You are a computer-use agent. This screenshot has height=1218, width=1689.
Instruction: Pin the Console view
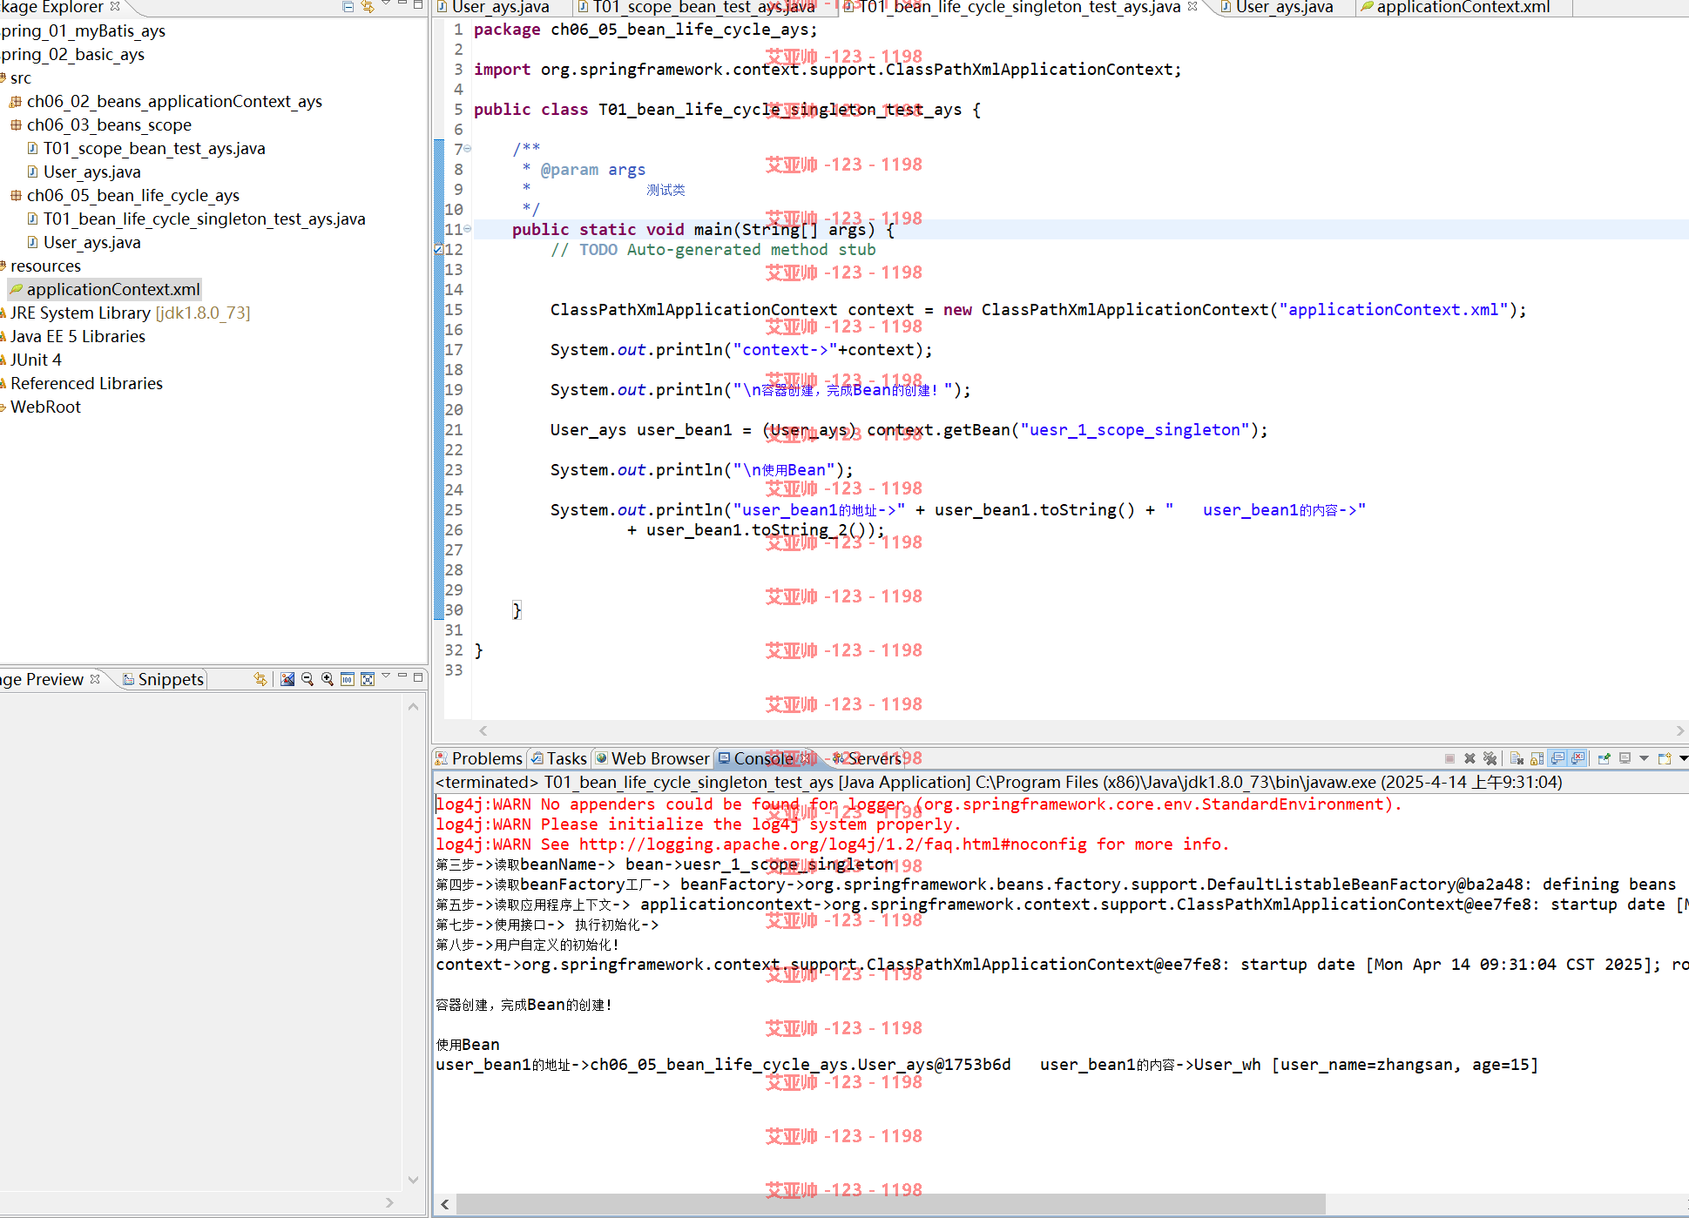click(x=1604, y=758)
